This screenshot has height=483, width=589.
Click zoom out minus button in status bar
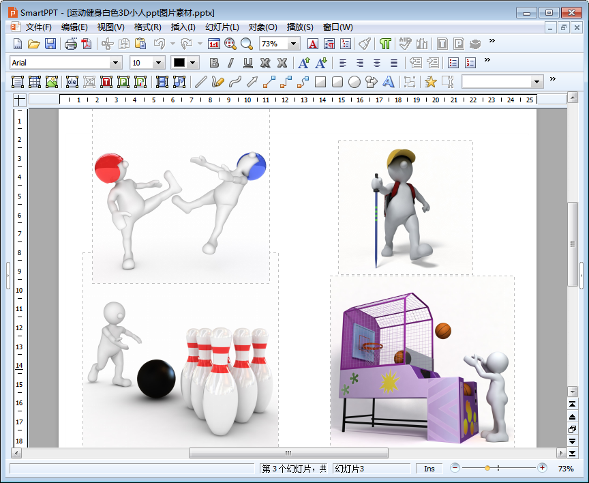pos(455,468)
